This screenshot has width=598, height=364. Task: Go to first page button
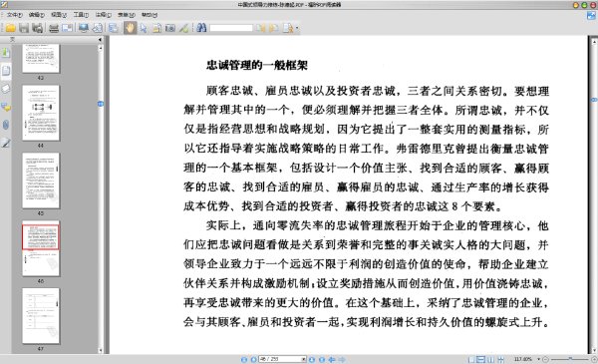[x=244, y=359]
